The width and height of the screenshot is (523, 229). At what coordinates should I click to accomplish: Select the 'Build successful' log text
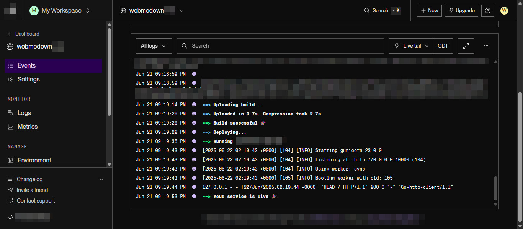[235, 123]
